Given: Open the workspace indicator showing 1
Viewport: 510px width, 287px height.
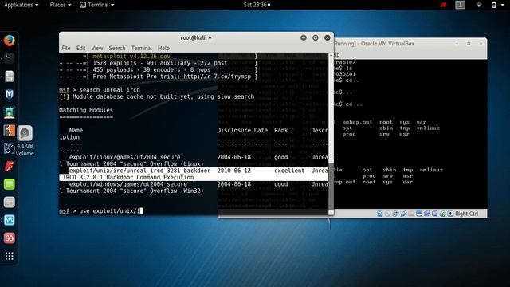Looking at the screenshot, I should coord(460,5).
